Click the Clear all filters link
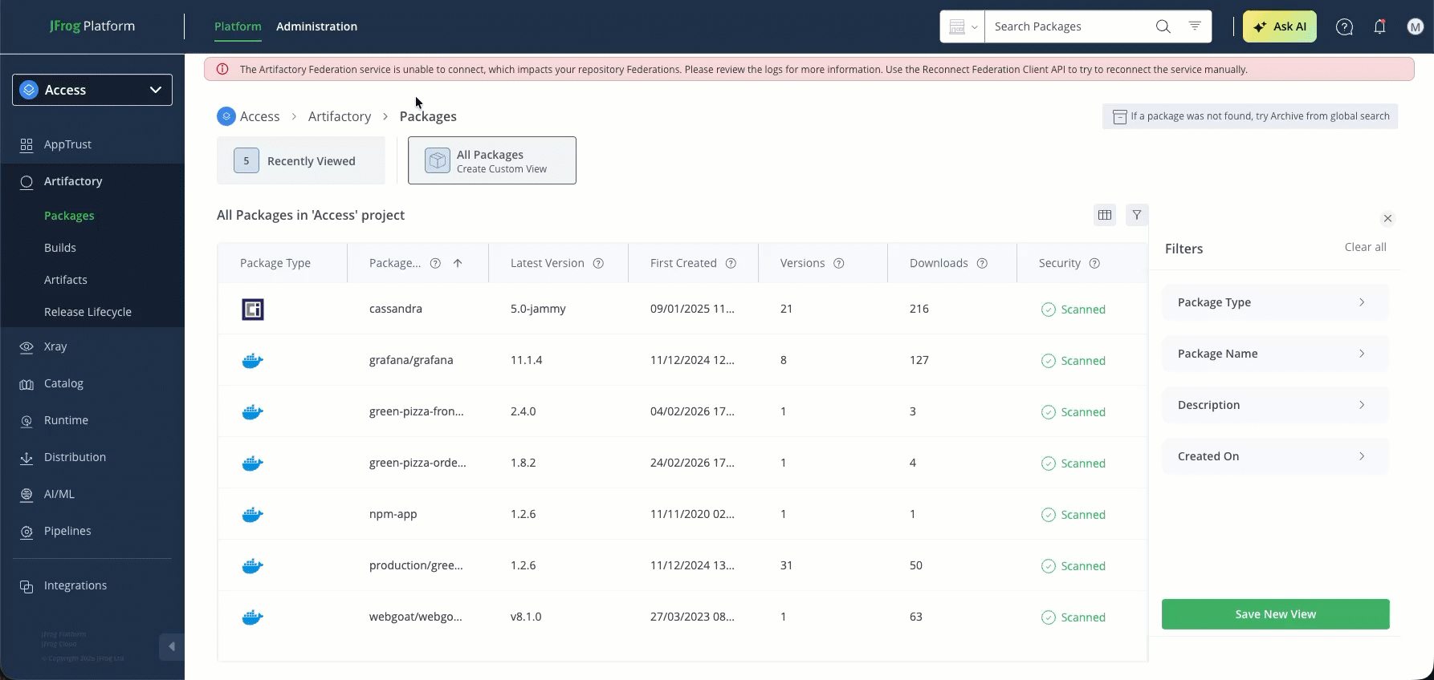This screenshot has height=680, width=1434. pyautogui.click(x=1365, y=247)
